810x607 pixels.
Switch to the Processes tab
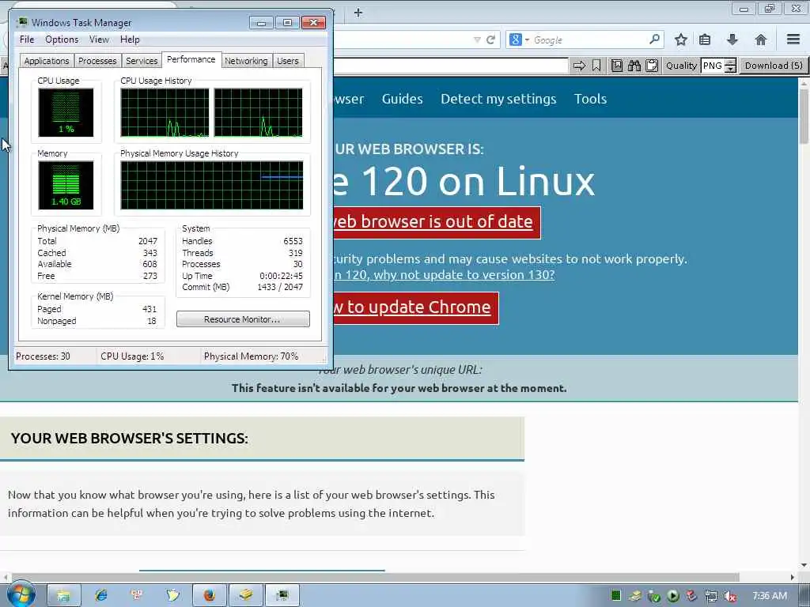97,61
